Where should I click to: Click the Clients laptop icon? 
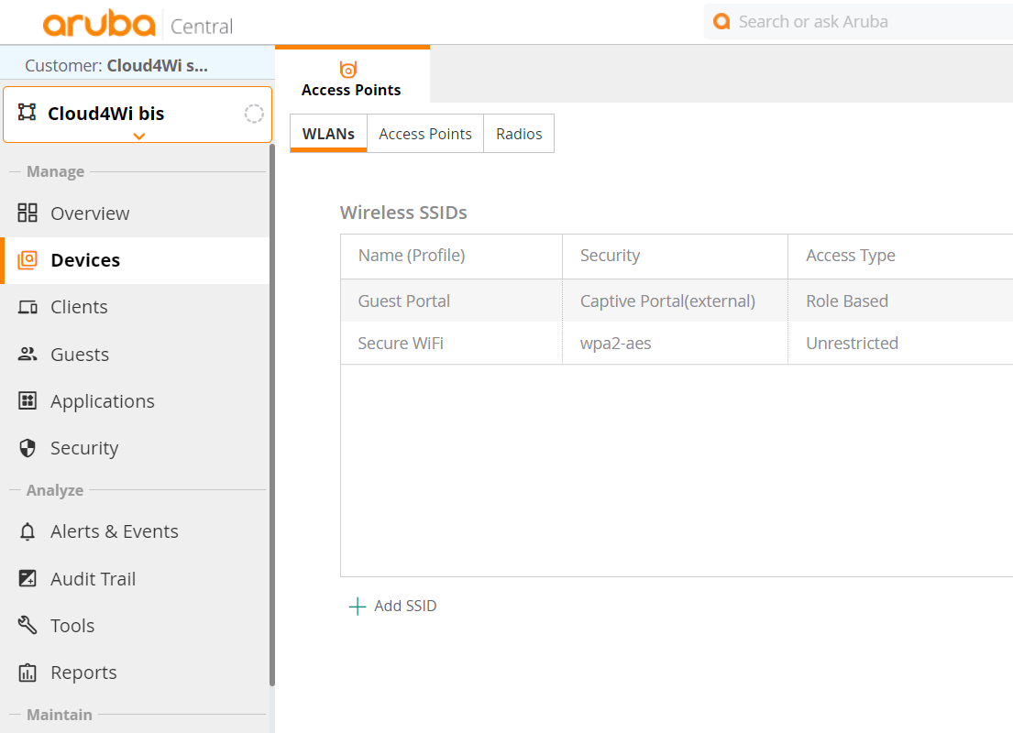click(x=28, y=308)
